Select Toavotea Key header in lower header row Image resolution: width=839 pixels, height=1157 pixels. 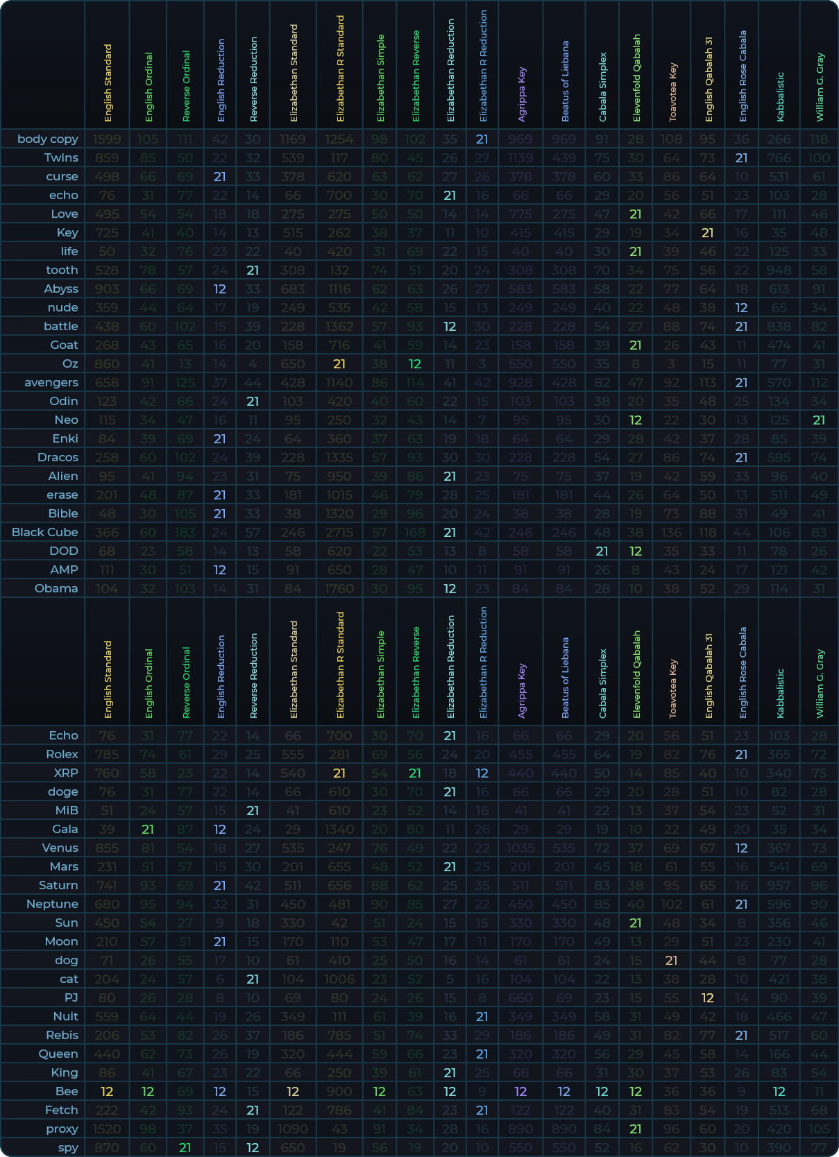tap(672, 689)
